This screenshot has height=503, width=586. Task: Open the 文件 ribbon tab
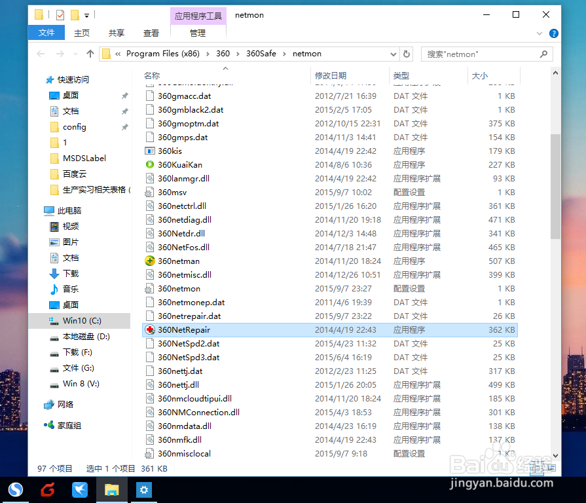46,33
